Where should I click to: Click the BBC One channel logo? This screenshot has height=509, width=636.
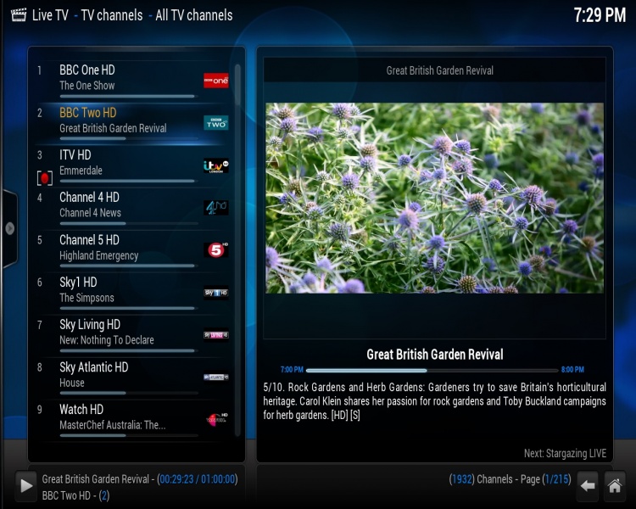pos(215,81)
